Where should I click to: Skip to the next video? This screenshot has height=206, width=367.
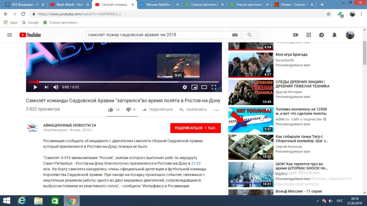46,87
